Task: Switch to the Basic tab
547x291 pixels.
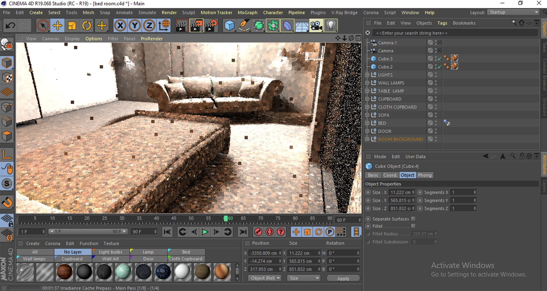Action: point(373,175)
